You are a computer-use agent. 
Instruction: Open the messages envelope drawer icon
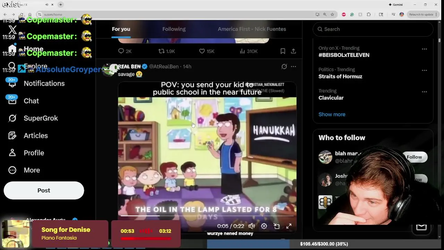click(x=421, y=227)
